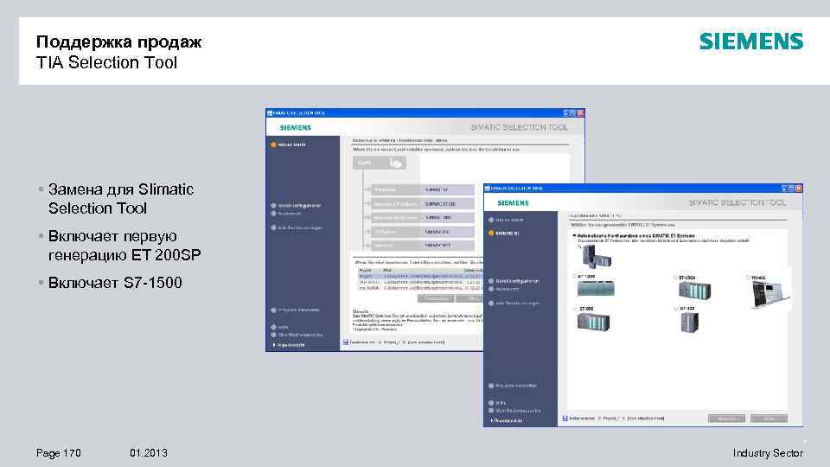Select the S7-1500 radio button

[x=676, y=278]
